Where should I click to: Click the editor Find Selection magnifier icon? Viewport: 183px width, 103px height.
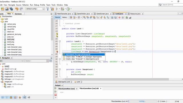coord(84,17)
